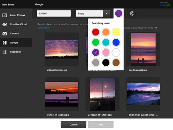Click the Photo type combo box field

[x=89, y=14]
